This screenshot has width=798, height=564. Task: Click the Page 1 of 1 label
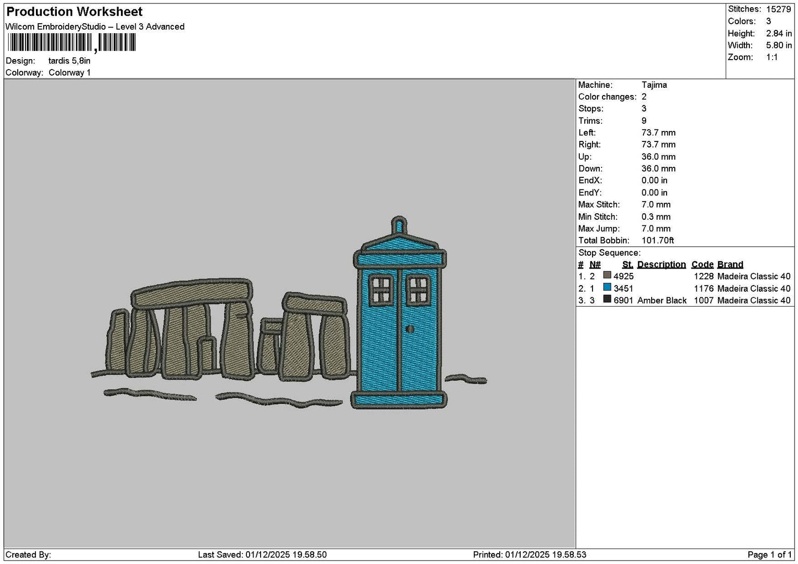(769, 555)
